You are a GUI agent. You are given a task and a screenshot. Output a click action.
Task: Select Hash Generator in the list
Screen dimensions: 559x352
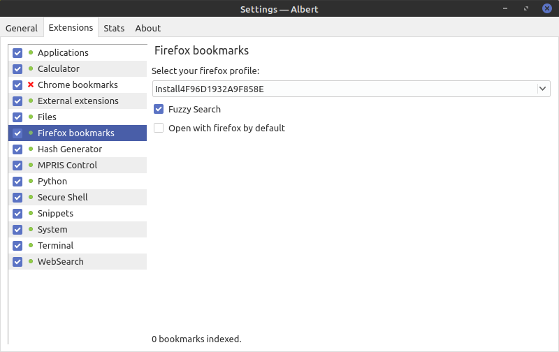pyautogui.click(x=78, y=149)
